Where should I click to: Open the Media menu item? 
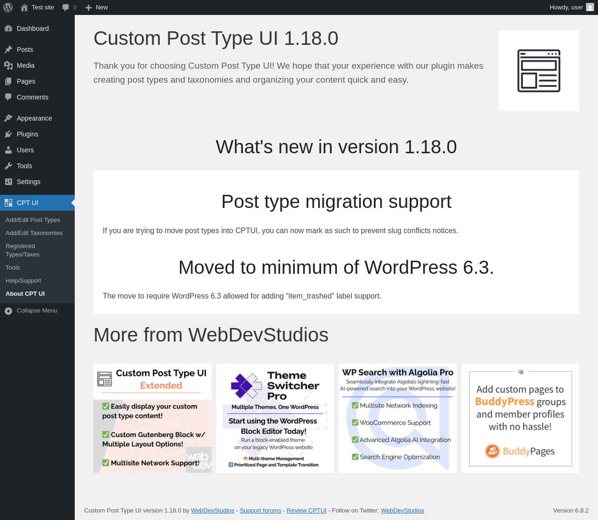coord(26,65)
